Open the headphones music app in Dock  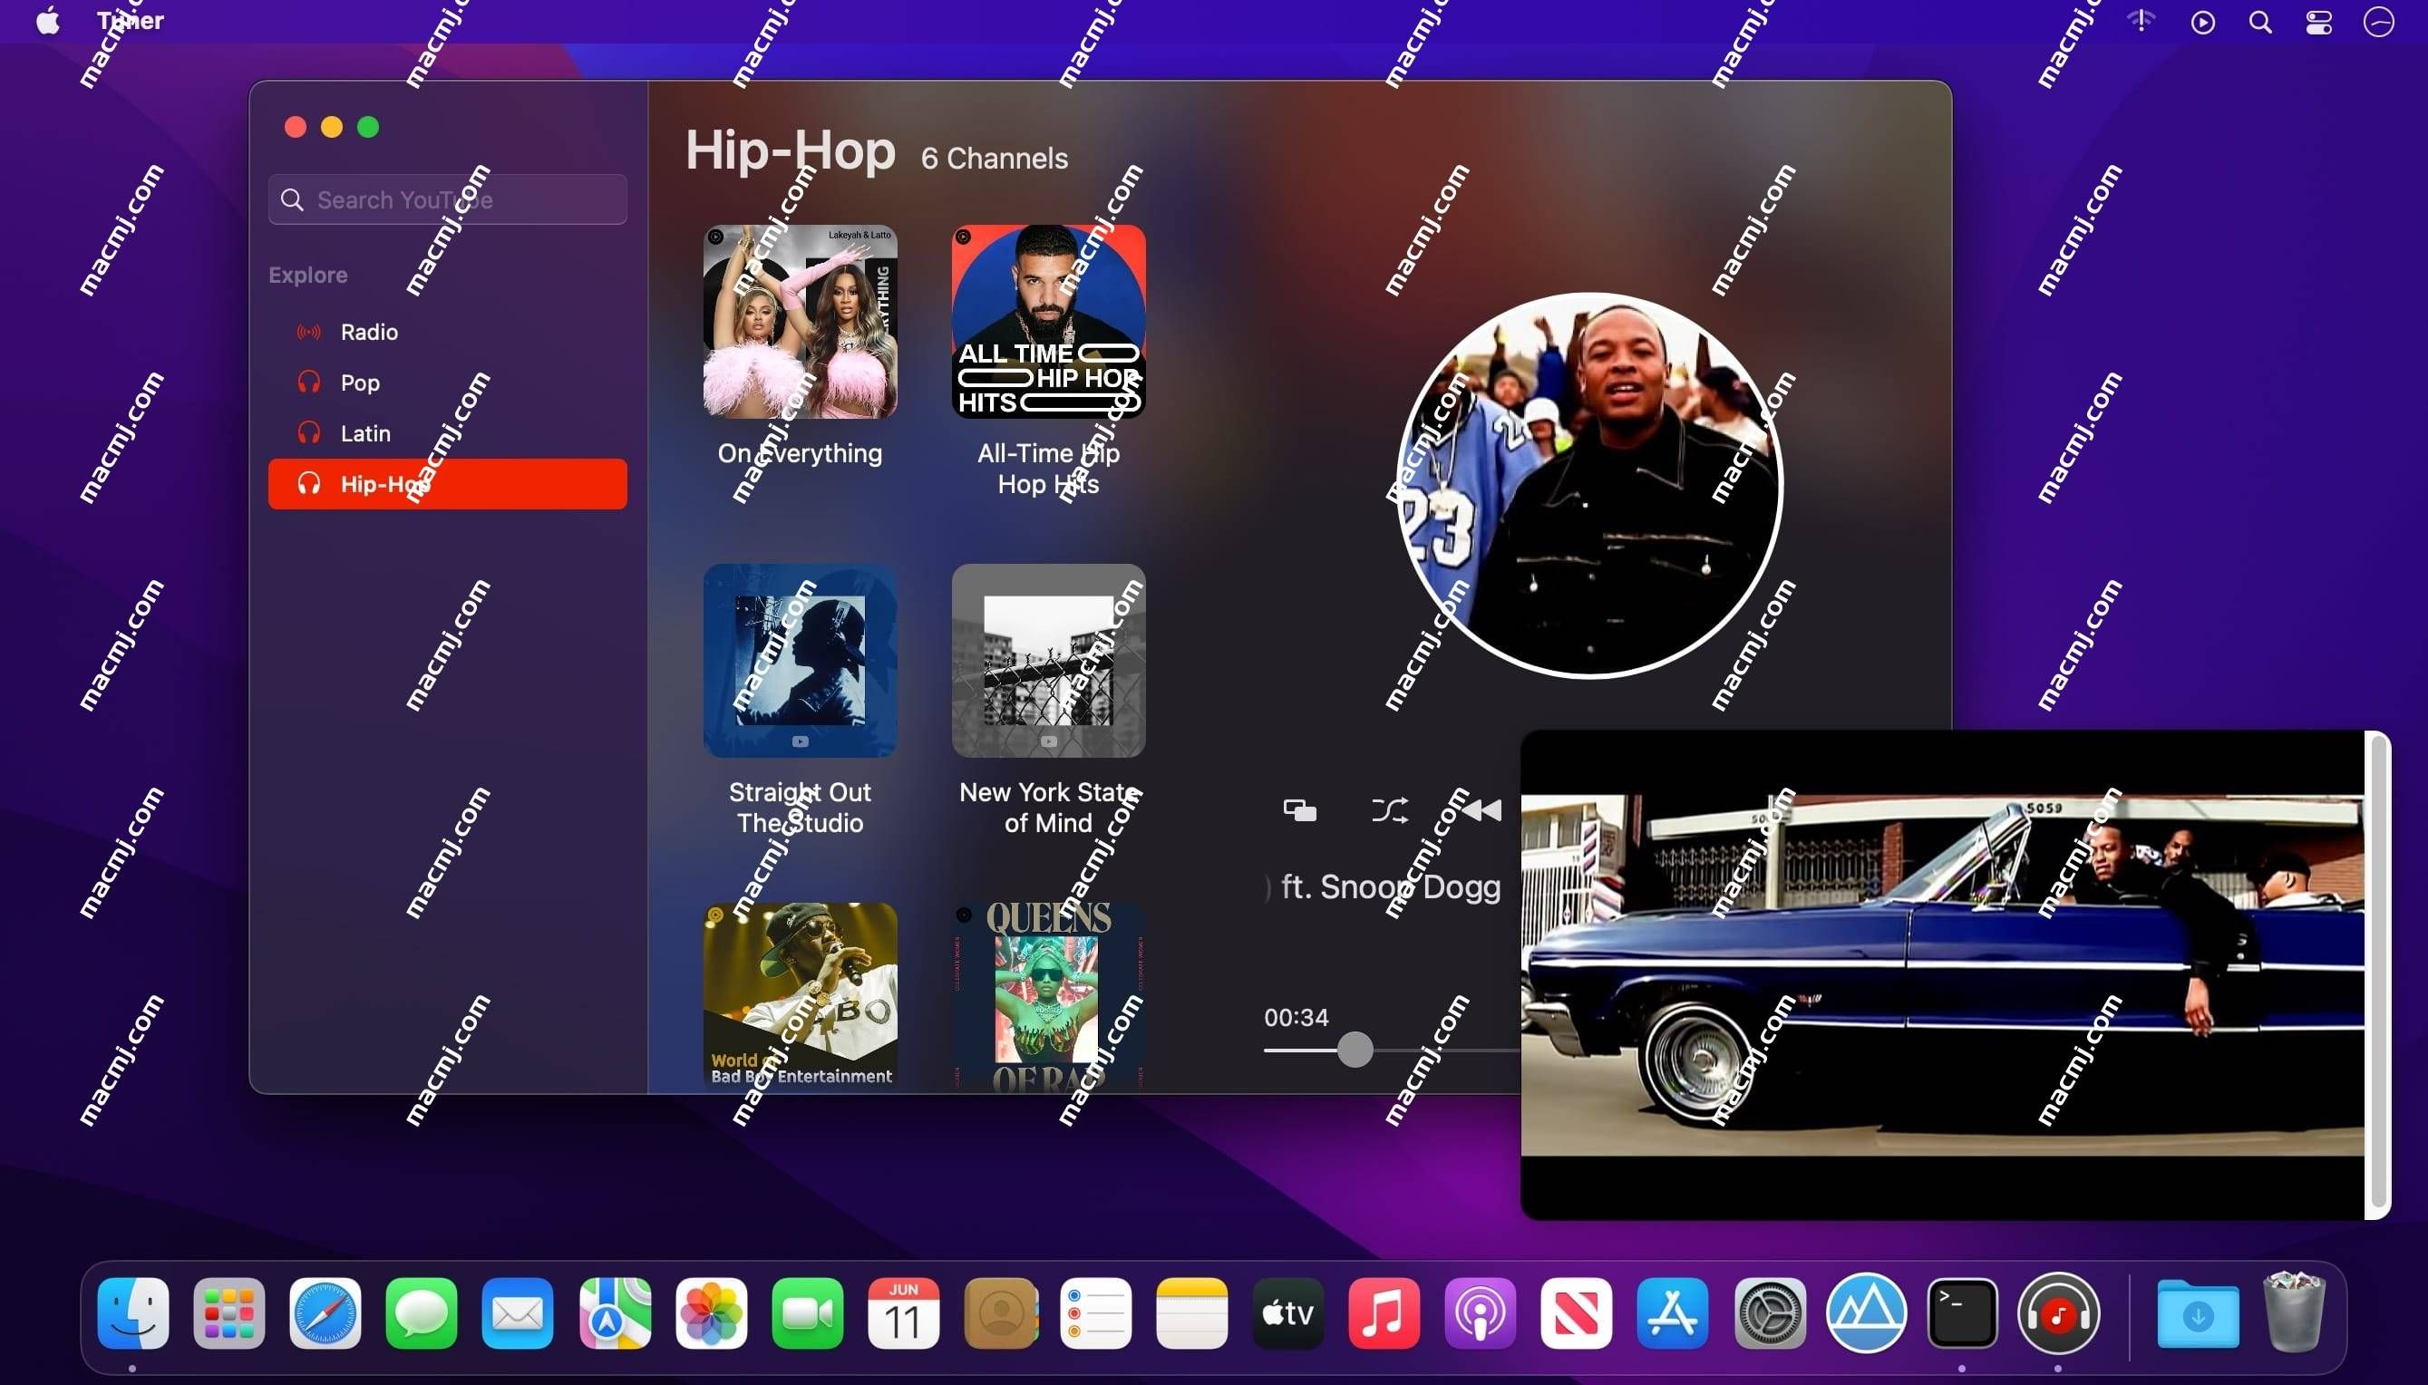(2059, 1312)
